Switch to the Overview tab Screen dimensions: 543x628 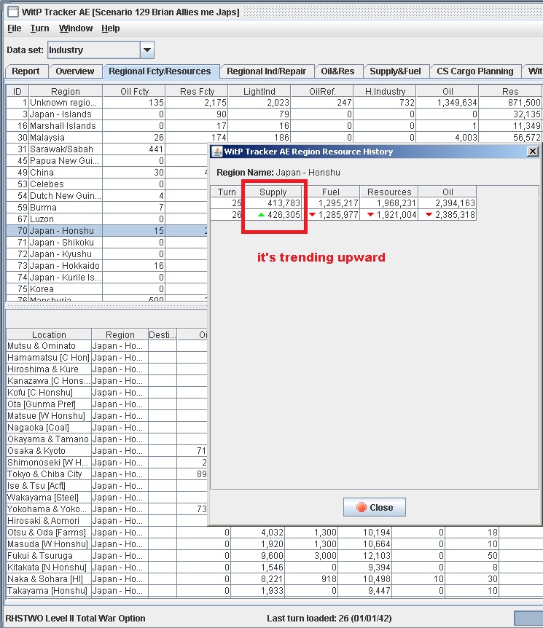(x=75, y=71)
